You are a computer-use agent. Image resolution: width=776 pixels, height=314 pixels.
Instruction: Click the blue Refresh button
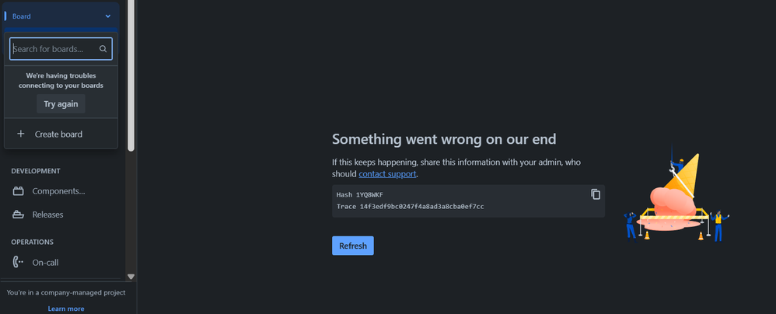353,246
